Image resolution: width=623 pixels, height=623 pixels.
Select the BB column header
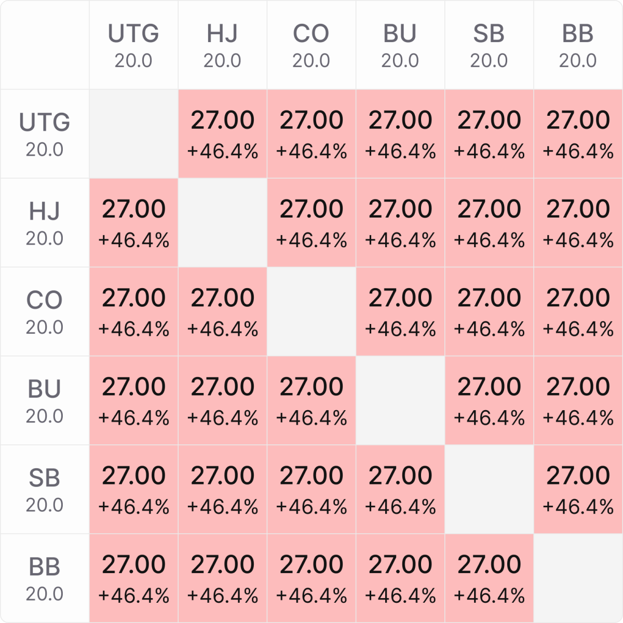(x=578, y=45)
